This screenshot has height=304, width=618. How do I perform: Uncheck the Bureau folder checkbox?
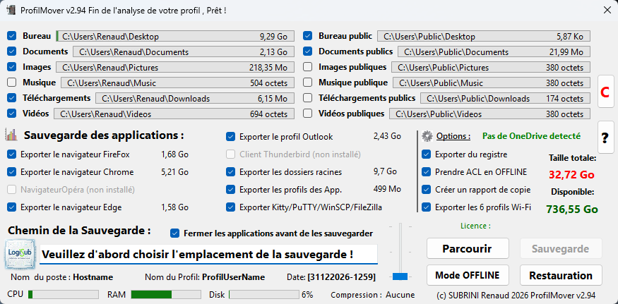[x=12, y=36]
